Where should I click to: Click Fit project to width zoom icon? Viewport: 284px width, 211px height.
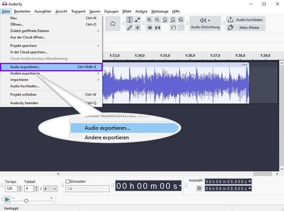click(x=173, y=20)
